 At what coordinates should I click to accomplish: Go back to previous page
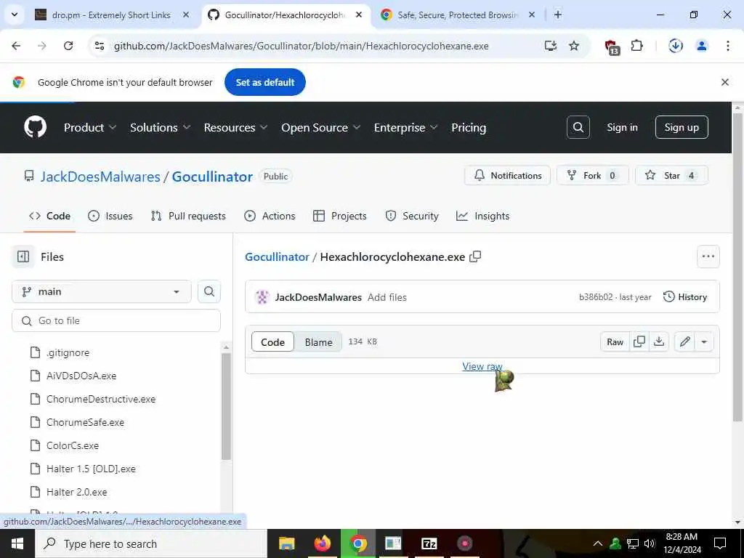[x=16, y=46]
